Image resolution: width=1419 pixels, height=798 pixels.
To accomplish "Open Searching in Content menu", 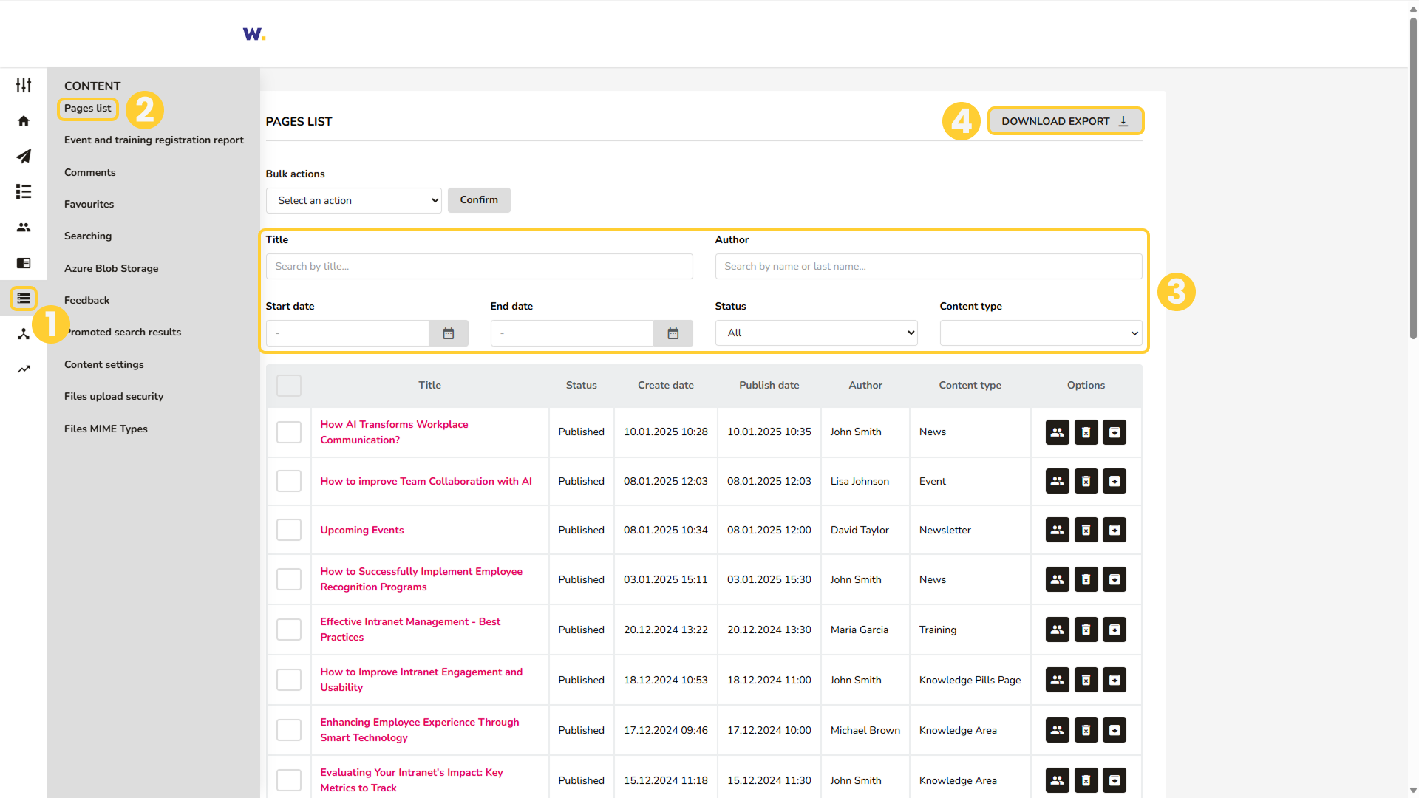I will 88,236.
